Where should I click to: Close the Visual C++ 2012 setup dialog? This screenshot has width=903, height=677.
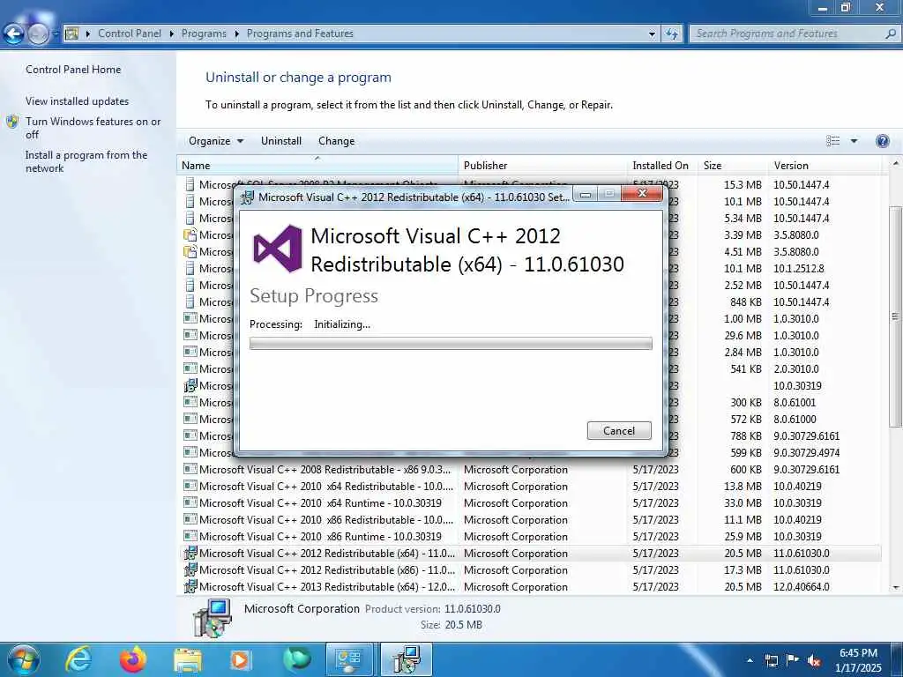pyautogui.click(x=643, y=193)
